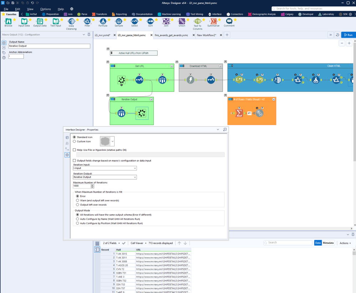The image size is (356, 293).
Task: Collapse the Iterative Output container
Action: coord(151,100)
